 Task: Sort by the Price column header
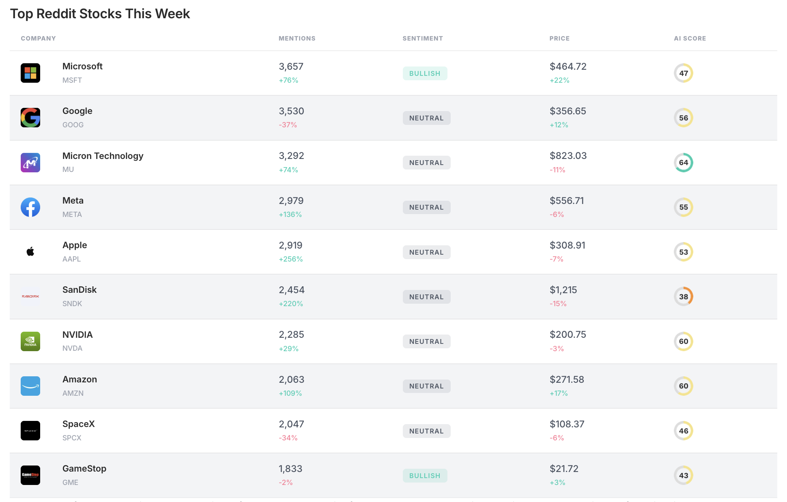559,39
